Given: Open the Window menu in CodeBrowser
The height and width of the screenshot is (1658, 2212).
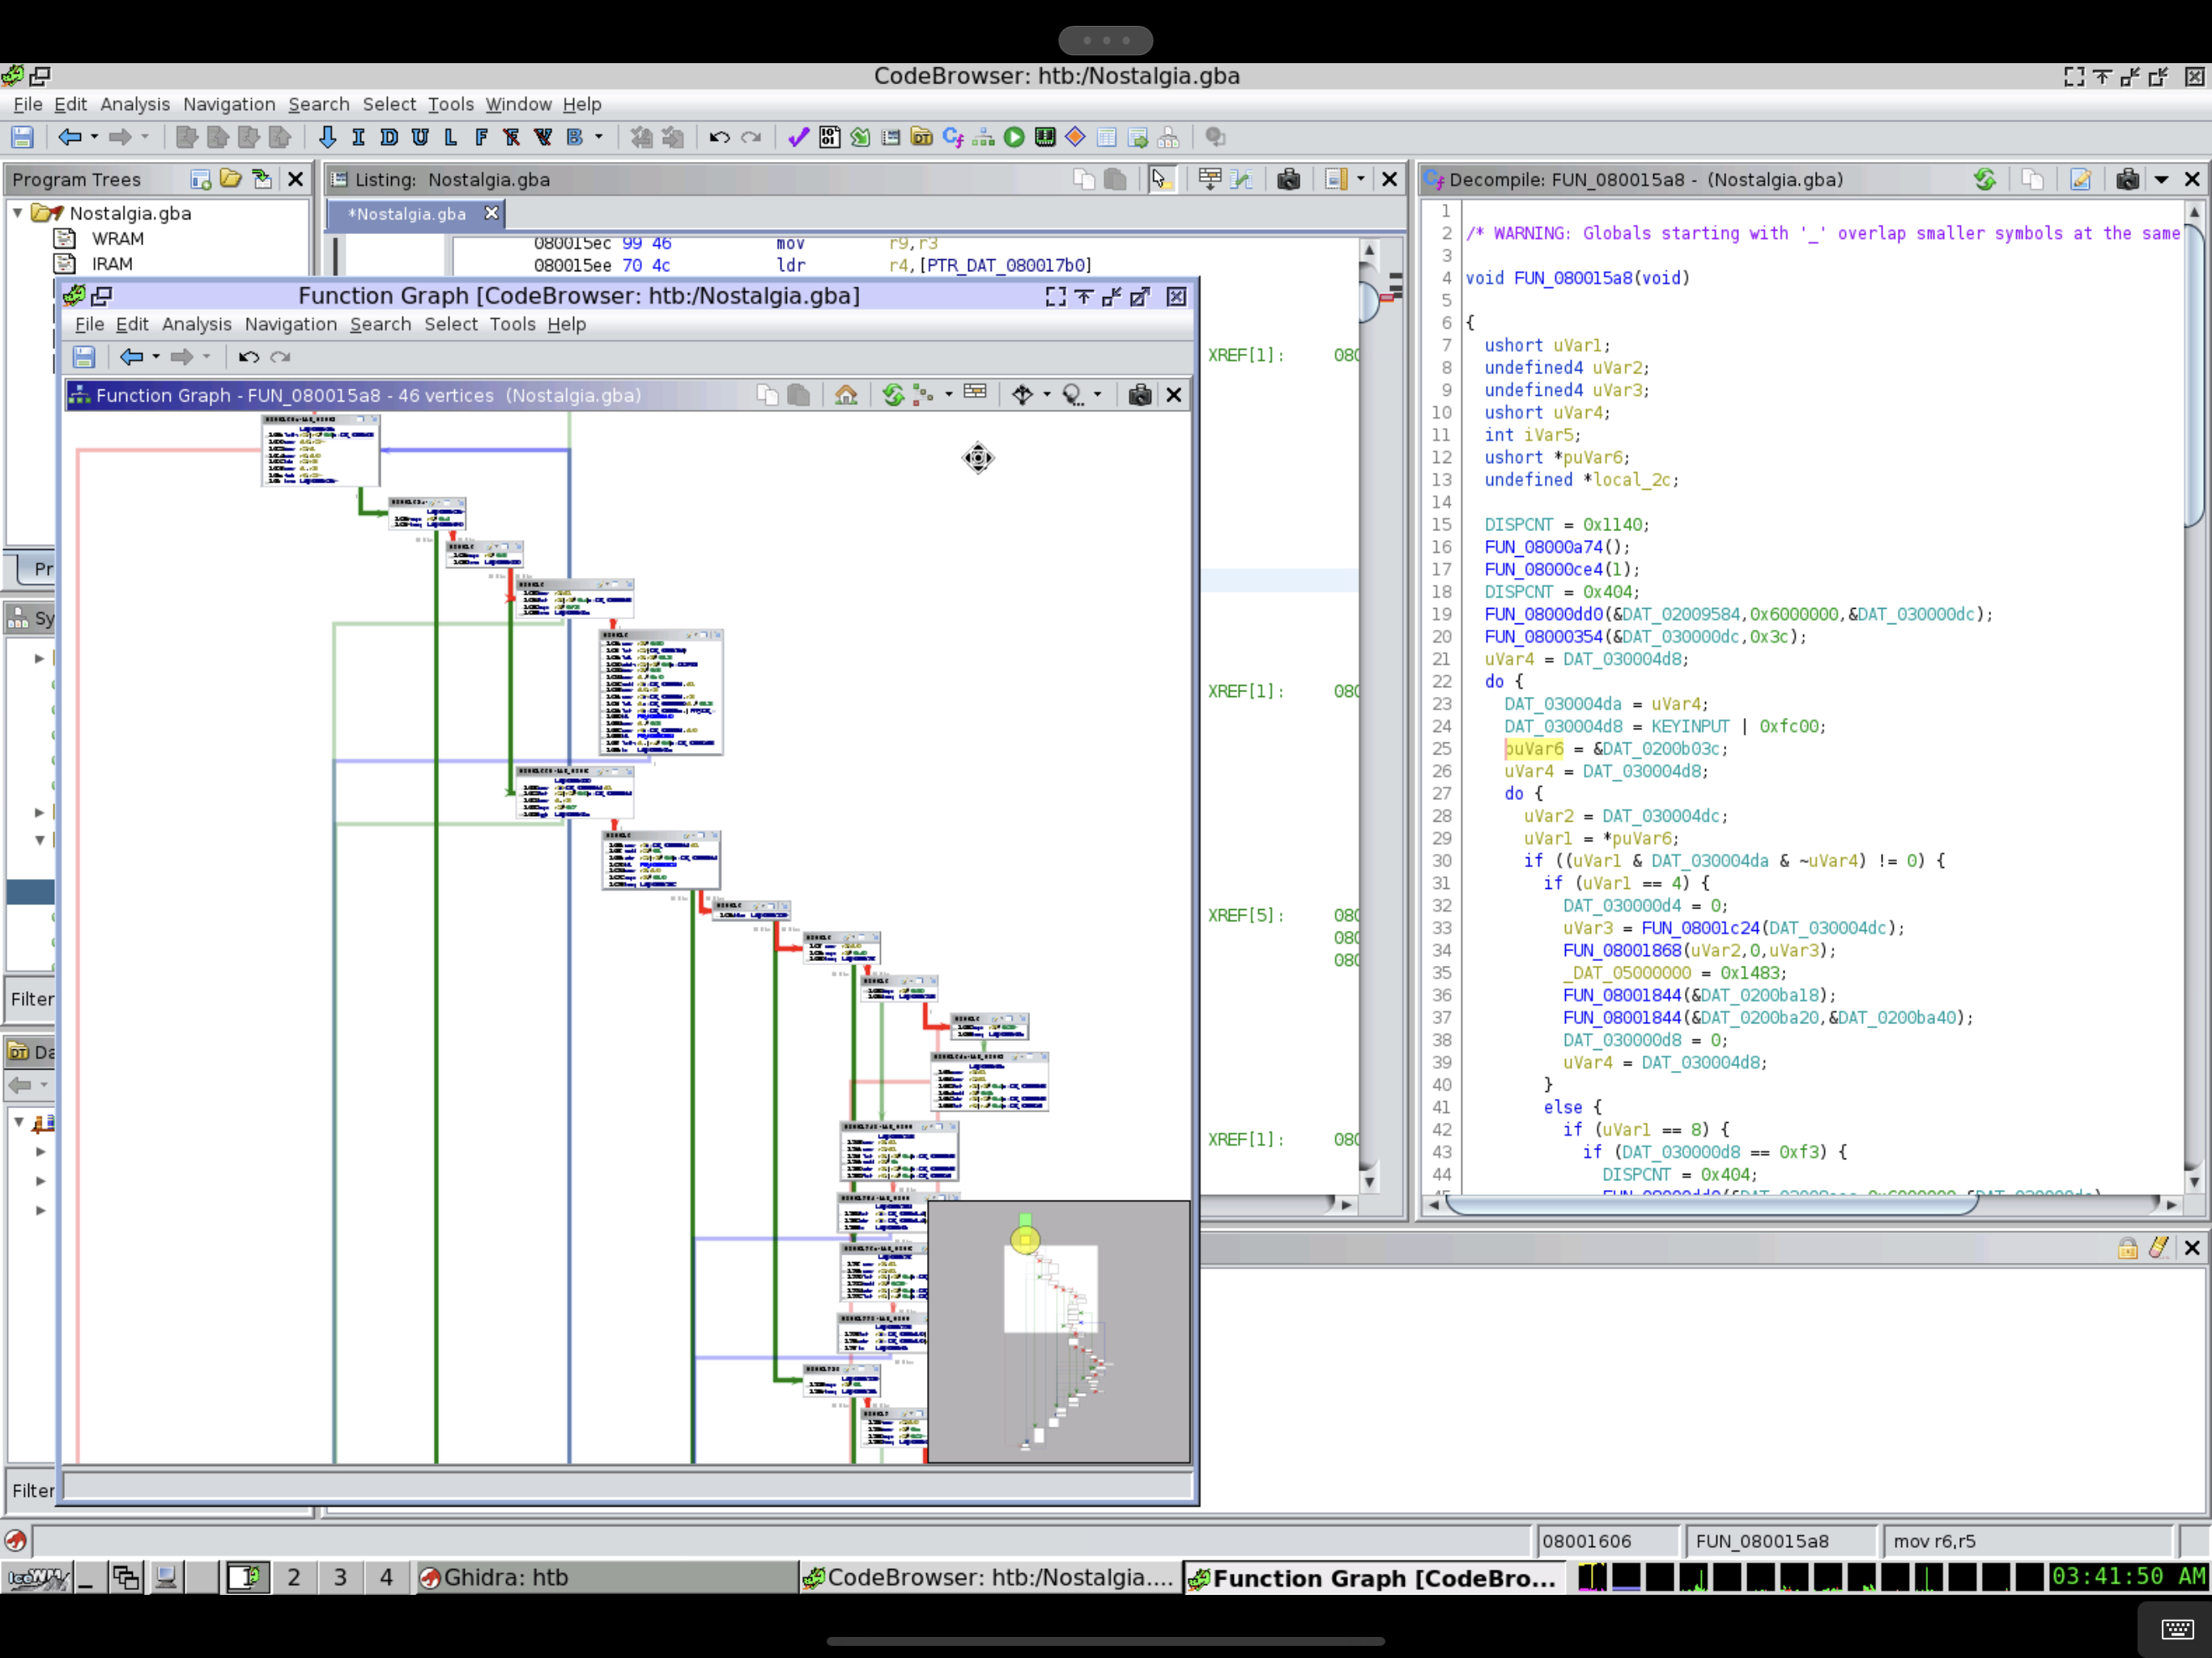Looking at the screenshot, I should tap(518, 104).
